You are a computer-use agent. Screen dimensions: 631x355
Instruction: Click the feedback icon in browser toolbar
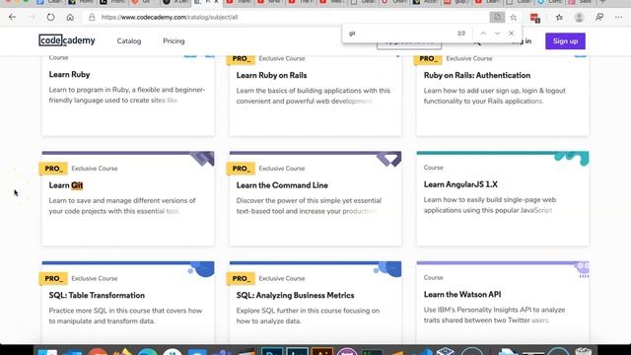599,18
